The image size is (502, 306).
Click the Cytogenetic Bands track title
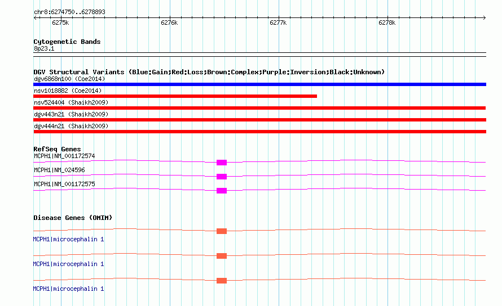tap(67, 42)
